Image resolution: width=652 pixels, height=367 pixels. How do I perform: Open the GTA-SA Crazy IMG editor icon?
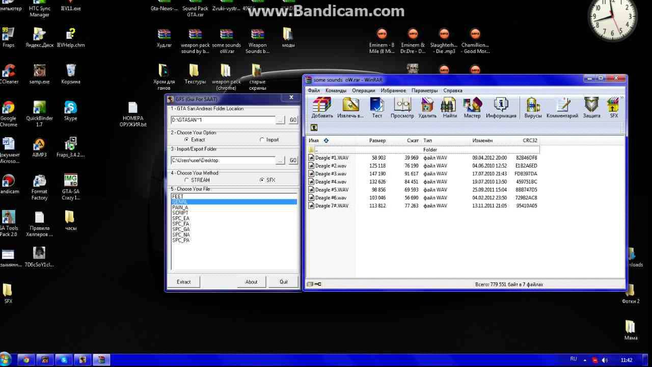pos(71,187)
